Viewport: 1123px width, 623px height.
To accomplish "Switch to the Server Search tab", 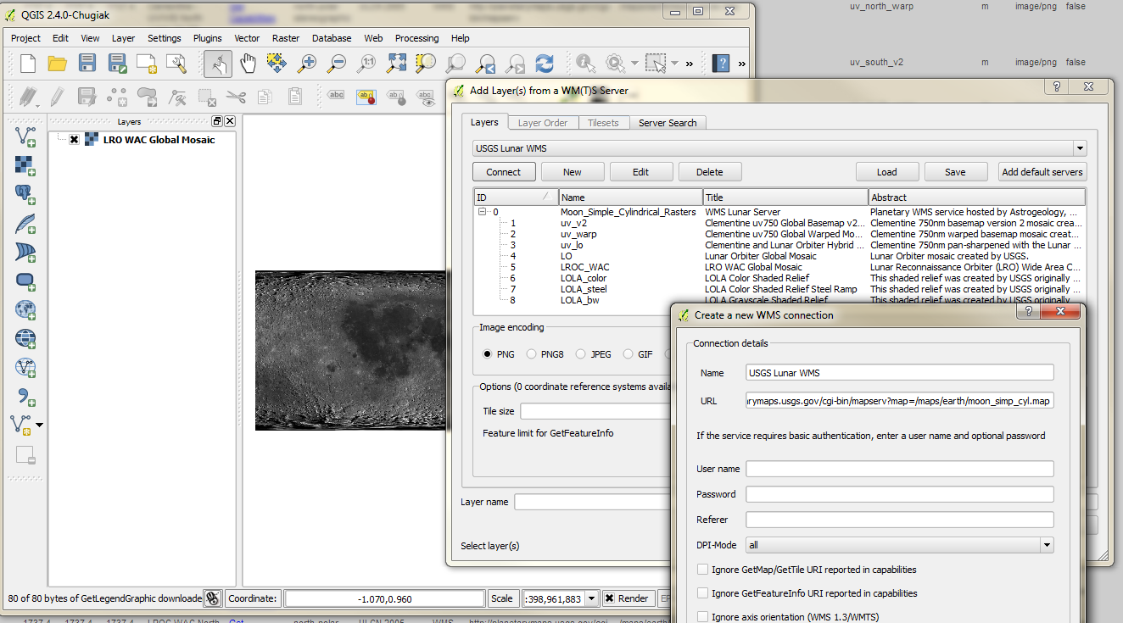I will pyautogui.click(x=668, y=123).
